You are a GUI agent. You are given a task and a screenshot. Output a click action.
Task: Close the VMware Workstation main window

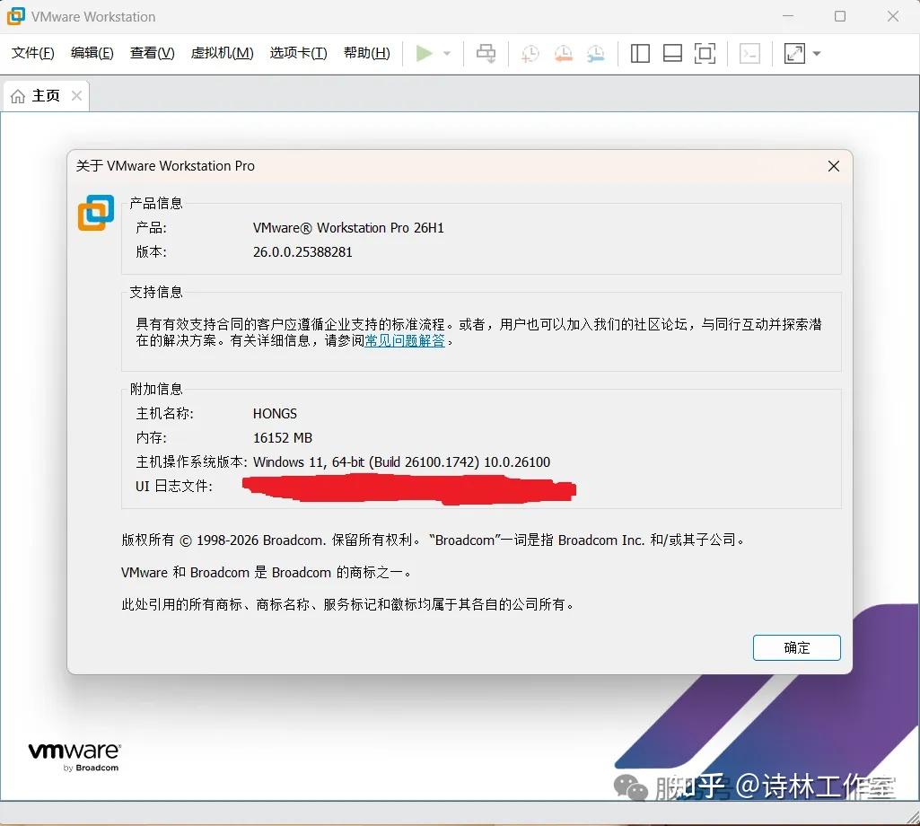pos(893,16)
